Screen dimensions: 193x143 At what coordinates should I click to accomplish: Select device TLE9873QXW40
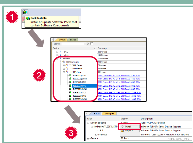[x=80, y=79]
